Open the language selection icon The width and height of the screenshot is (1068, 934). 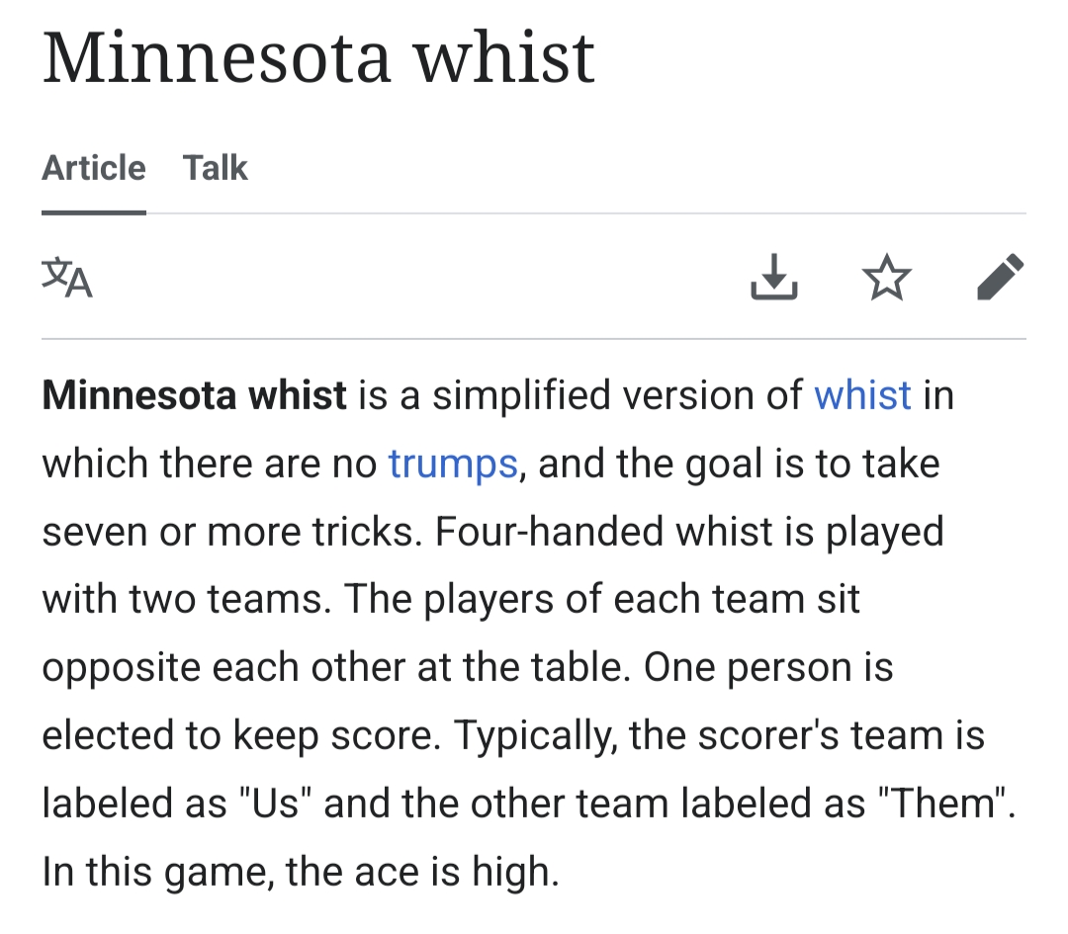click(67, 277)
